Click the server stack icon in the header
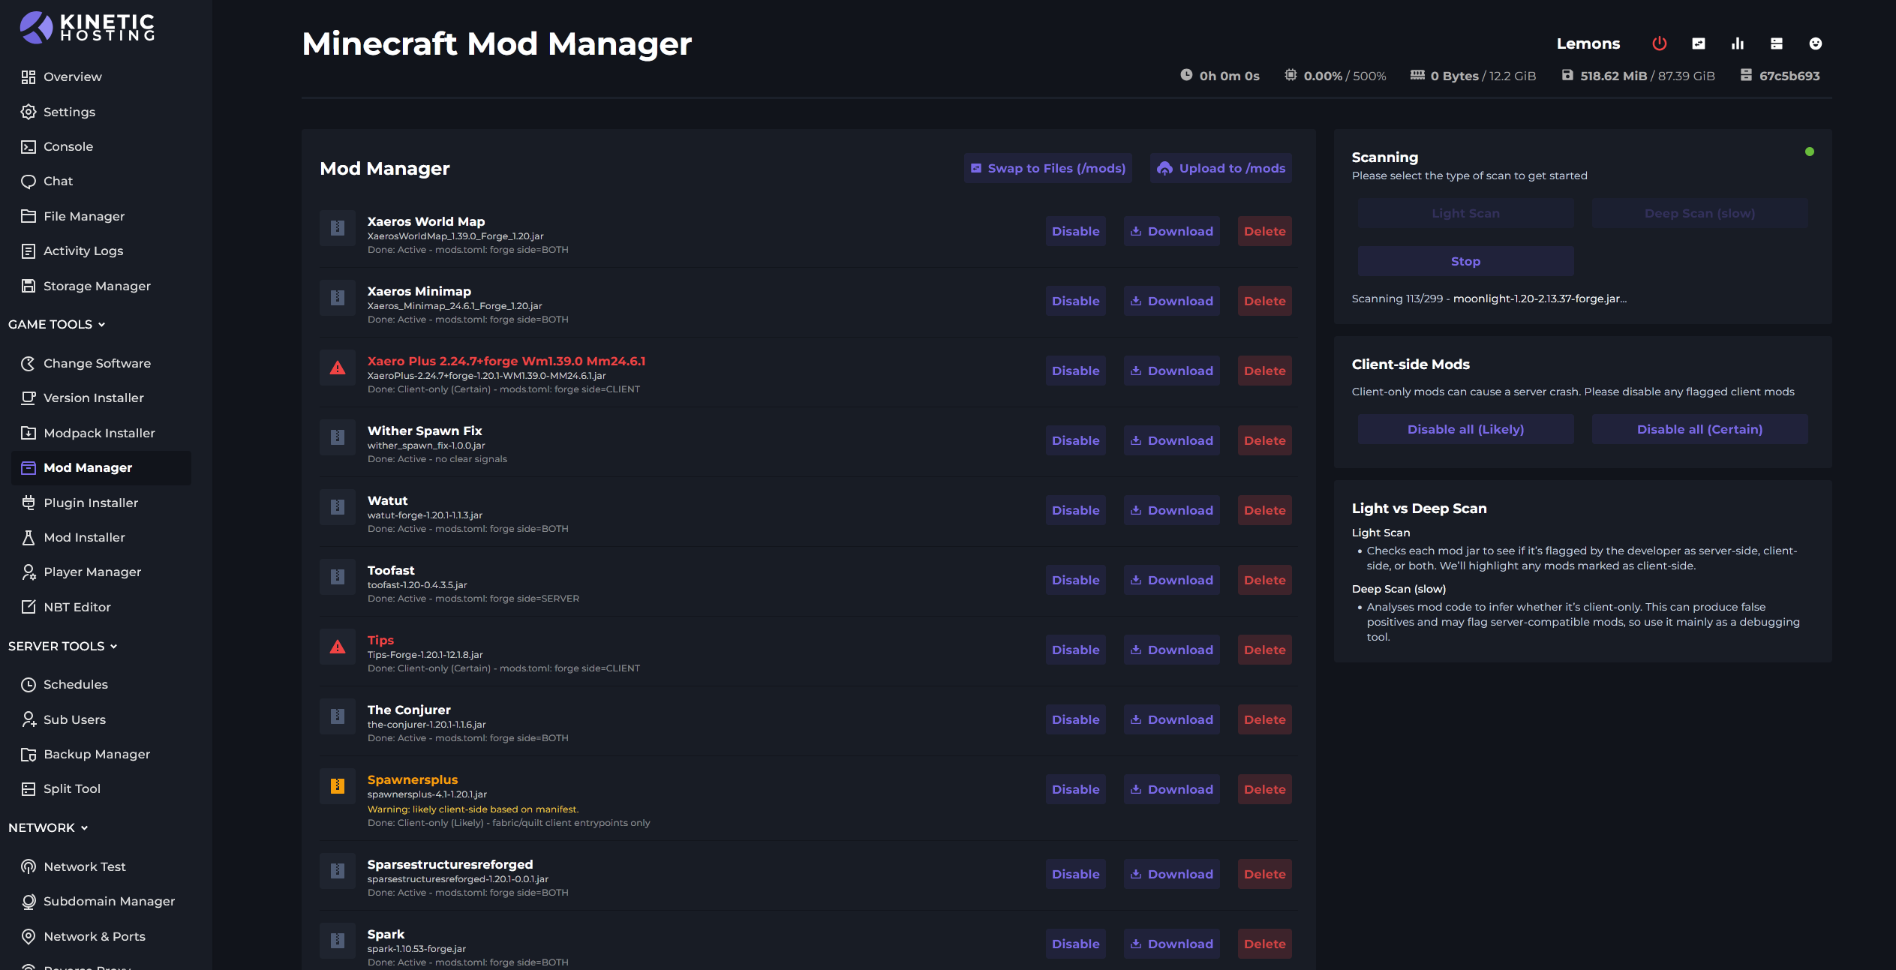The height and width of the screenshot is (970, 1896). click(x=1777, y=44)
